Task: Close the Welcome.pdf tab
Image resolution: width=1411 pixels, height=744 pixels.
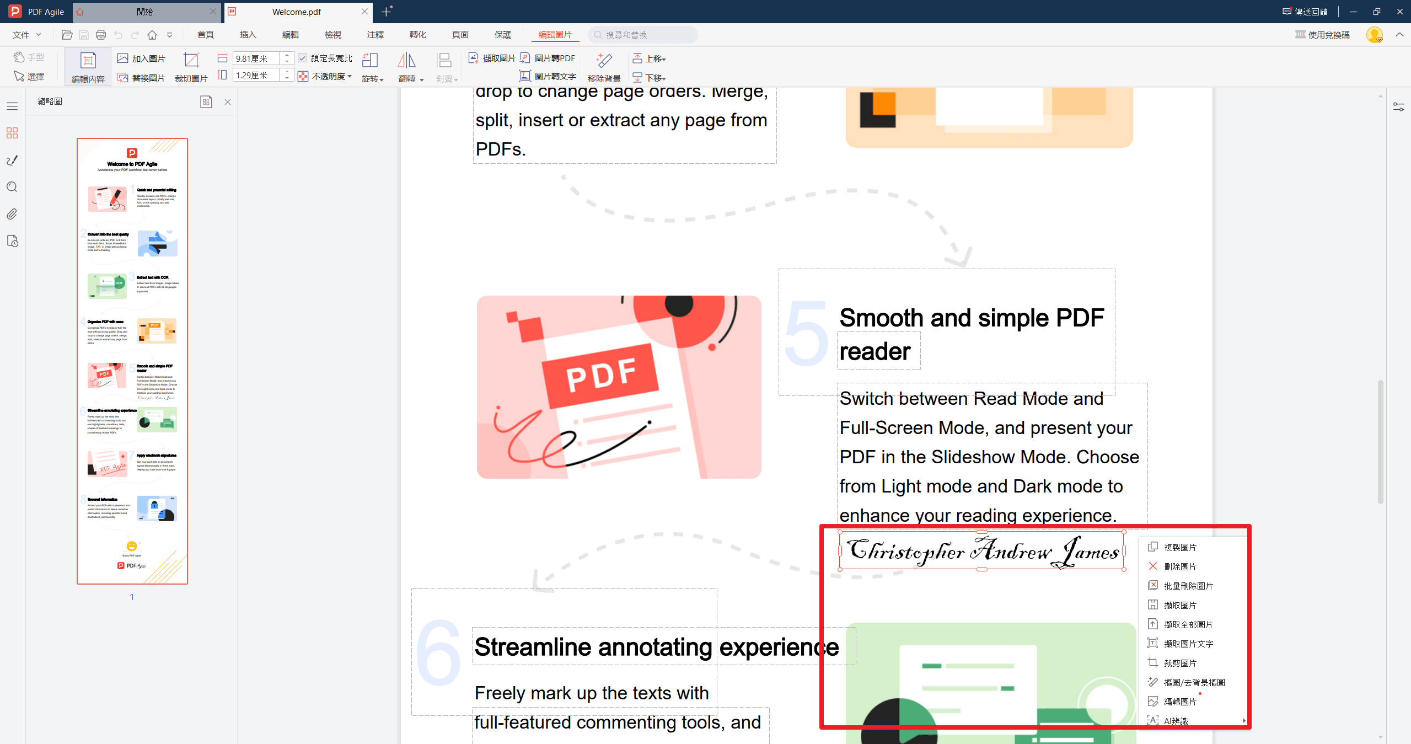Action: (x=364, y=12)
